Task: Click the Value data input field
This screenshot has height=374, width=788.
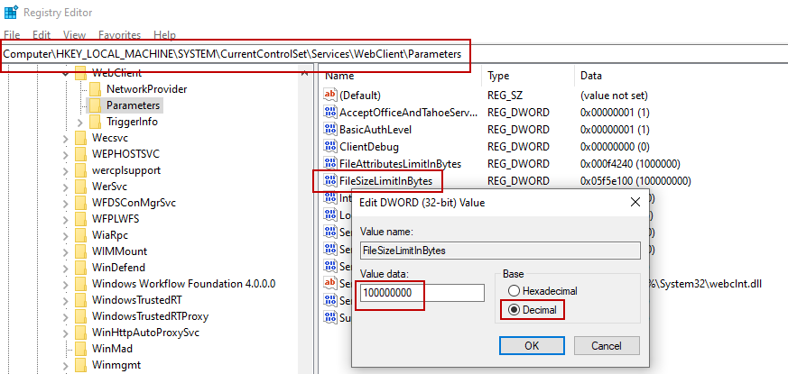Action: [422, 293]
